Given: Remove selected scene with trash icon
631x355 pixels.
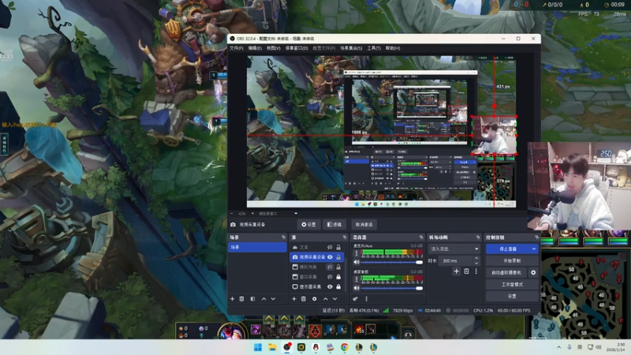Looking at the screenshot, I should pos(242,299).
